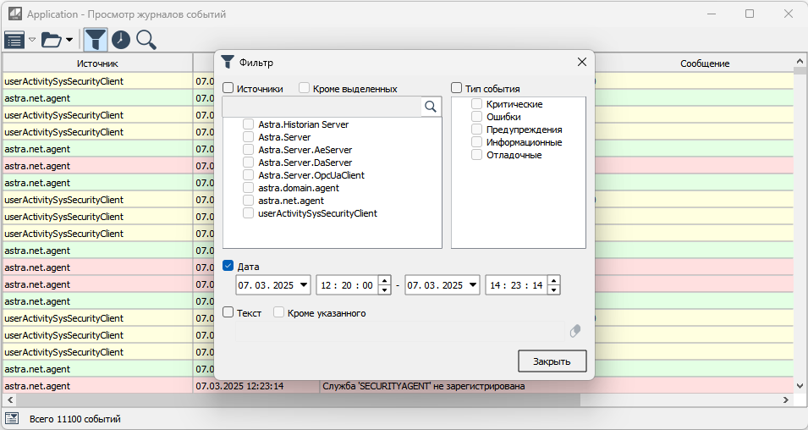
Task: Increase the start time with up arrow
Action: pyautogui.click(x=385, y=280)
